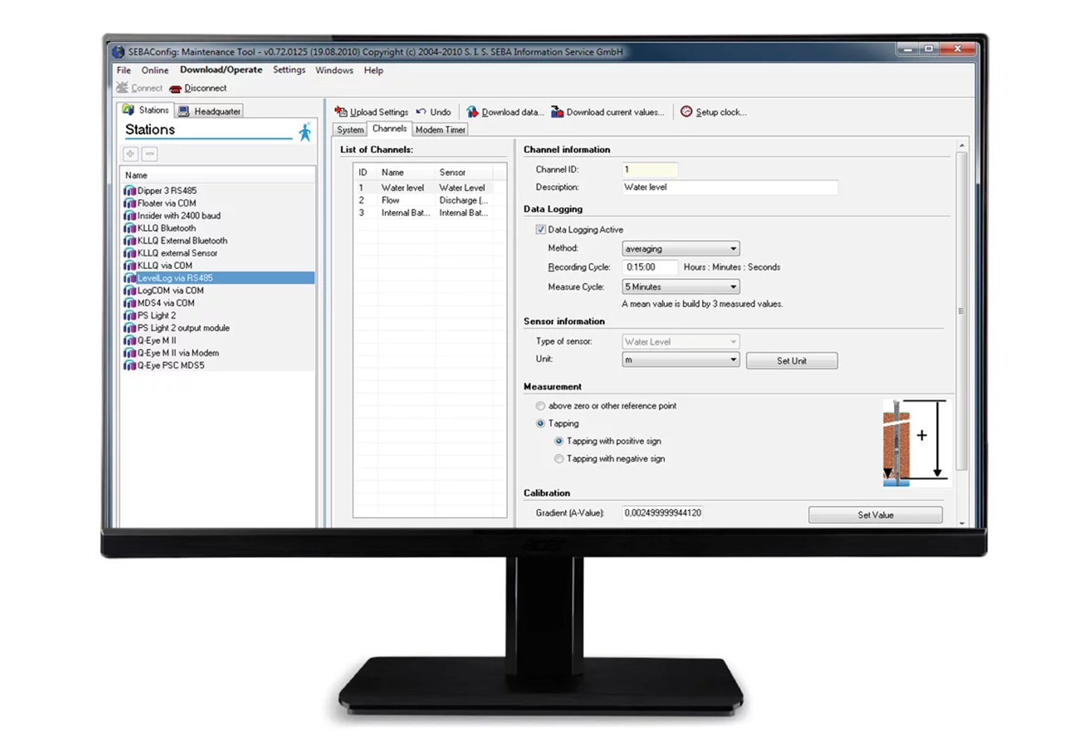Open the Setup clock dialog
Screen dimensions: 1080x743
687,111
